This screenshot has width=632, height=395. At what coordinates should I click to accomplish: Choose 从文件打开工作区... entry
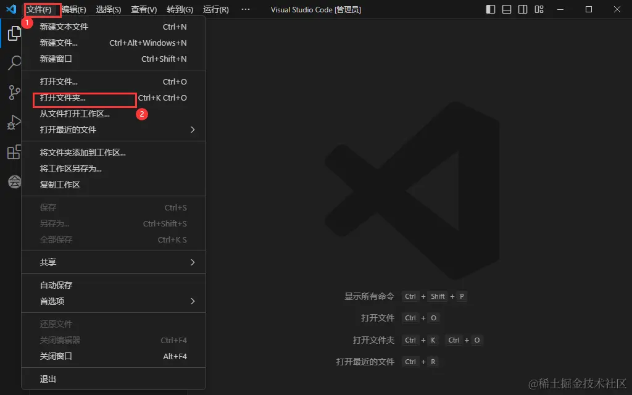click(x=114, y=114)
